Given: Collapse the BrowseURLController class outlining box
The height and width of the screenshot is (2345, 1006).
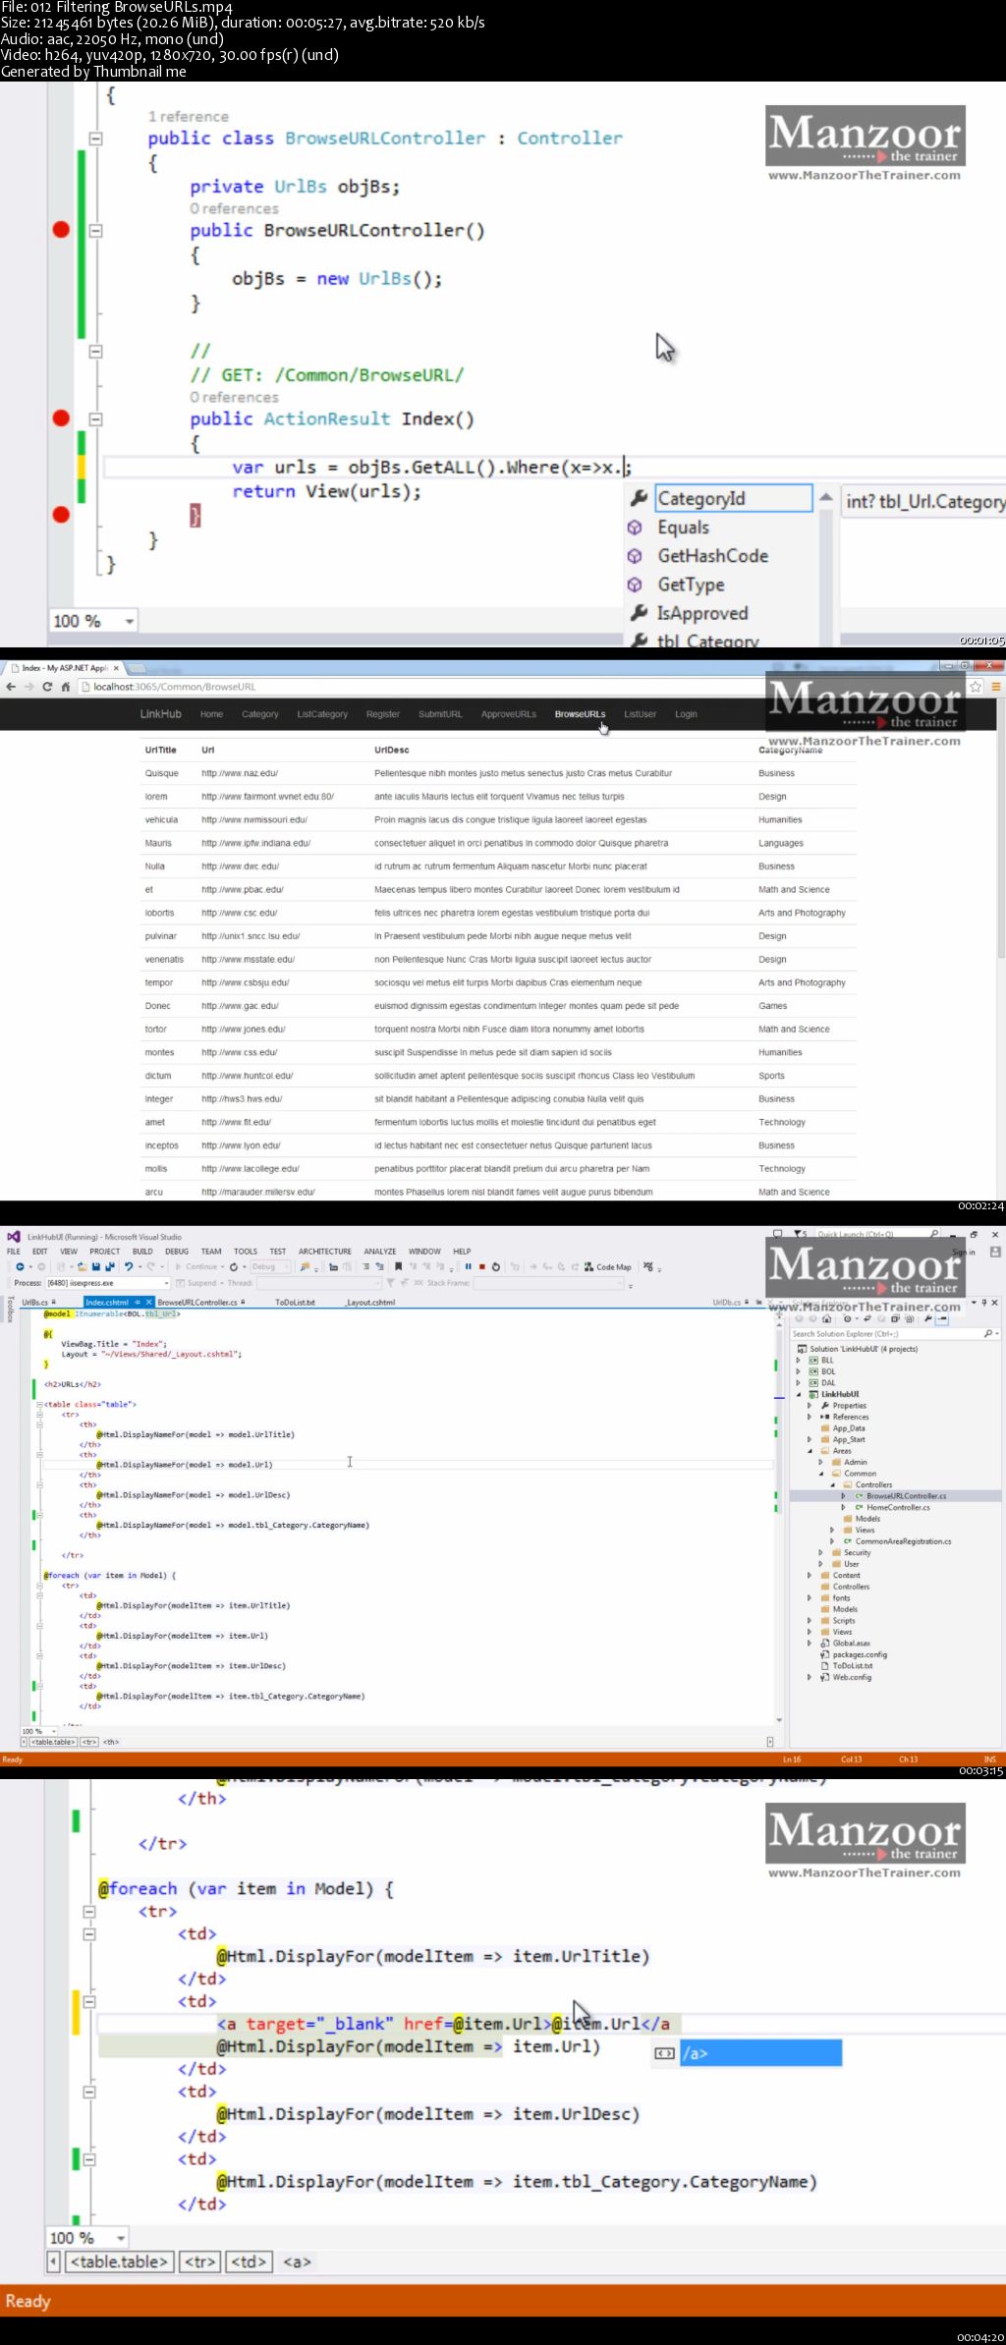Looking at the screenshot, I should (95, 139).
